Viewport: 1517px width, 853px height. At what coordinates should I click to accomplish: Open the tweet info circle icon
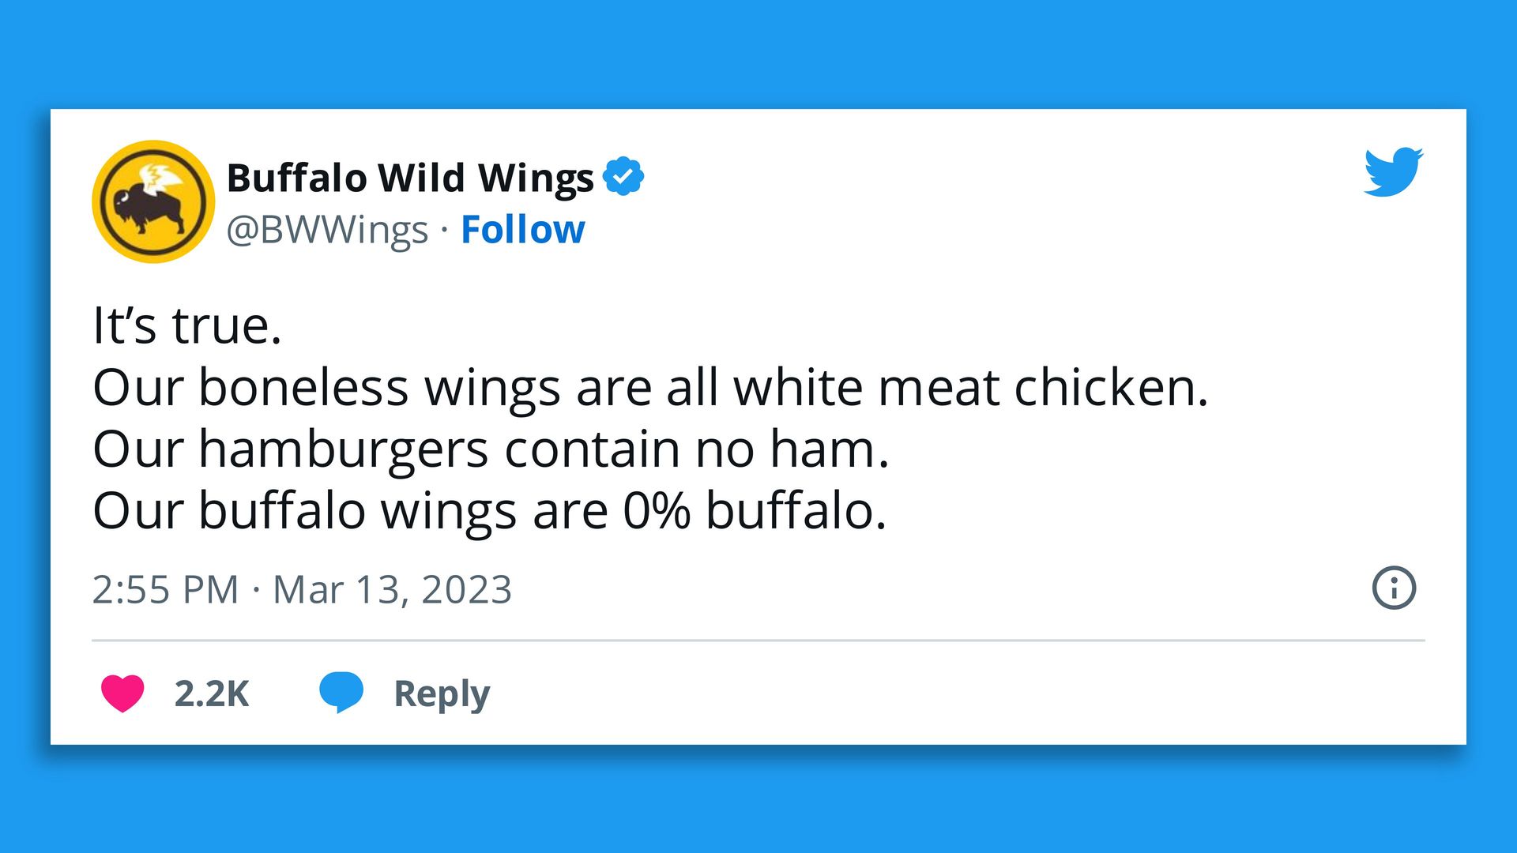click(1394, 588)
